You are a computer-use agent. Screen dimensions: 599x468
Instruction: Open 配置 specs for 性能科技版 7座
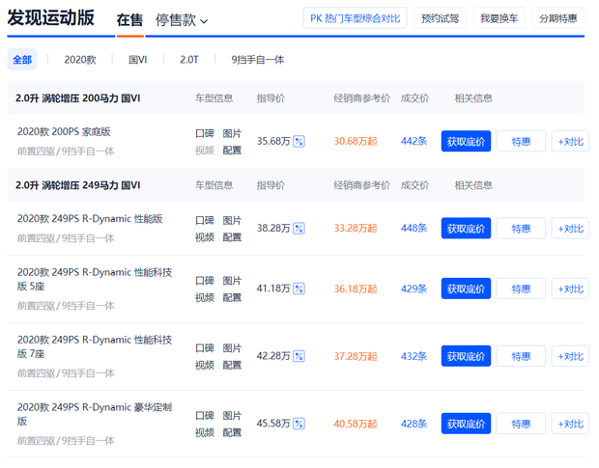(232, 365)
